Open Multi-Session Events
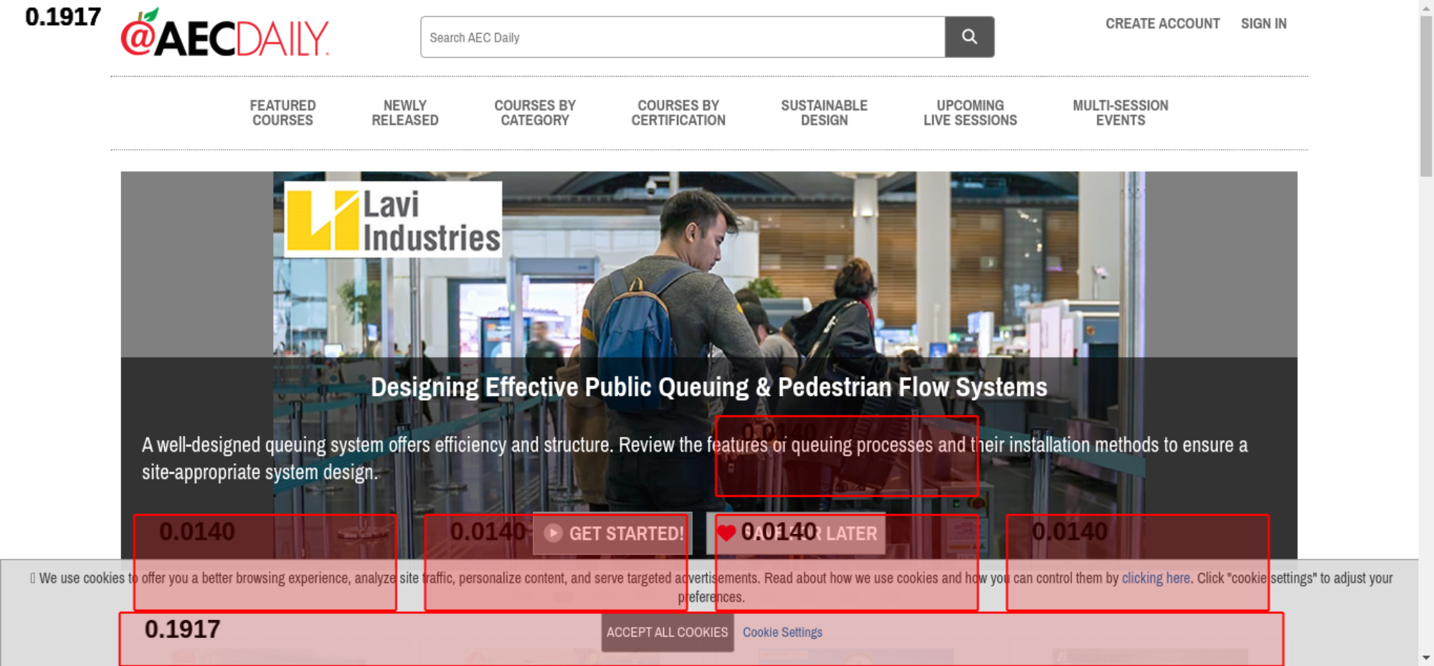1434x666 pixels. 1120,113
